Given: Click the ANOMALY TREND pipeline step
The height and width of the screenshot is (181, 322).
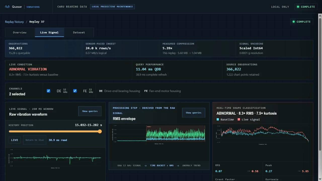Looking at the screenshot, I should [x=191, y=165].
